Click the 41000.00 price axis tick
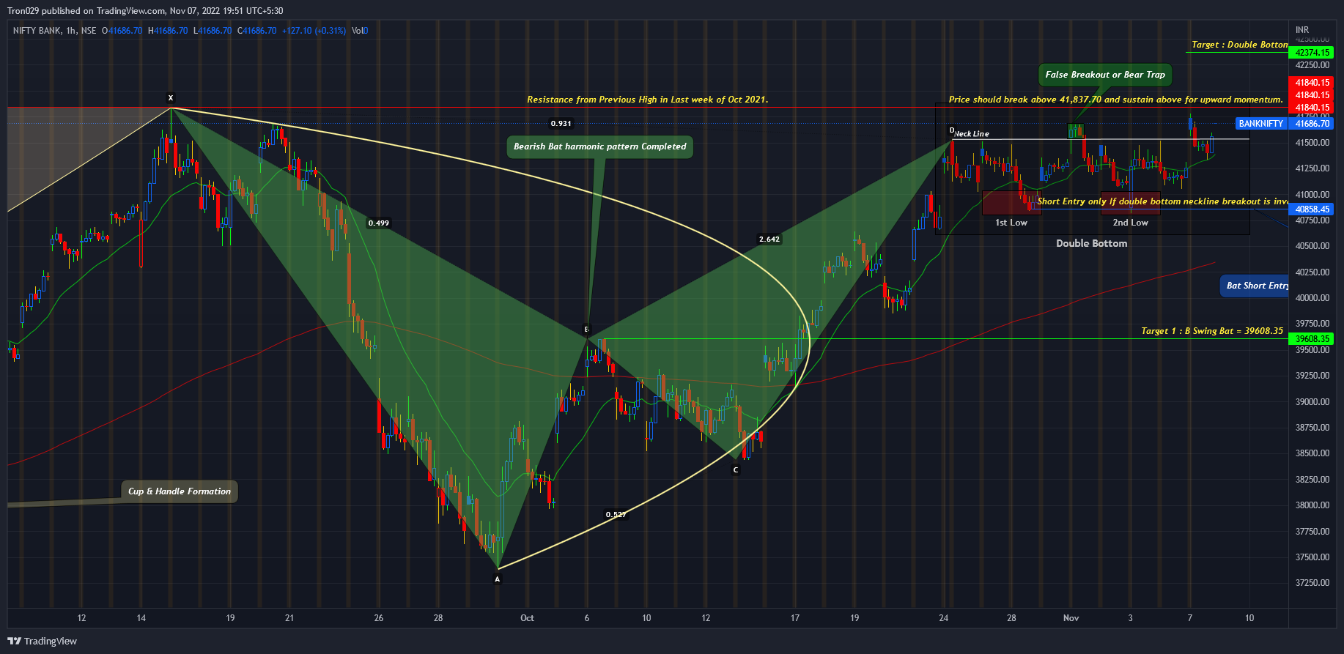 1312,195
